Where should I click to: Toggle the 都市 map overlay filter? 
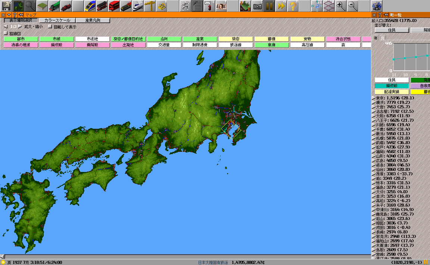[21, 39]
